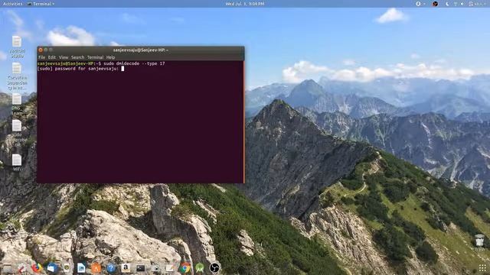Open the Search menu in Terminal
The height and width of the screenshot is (275, 490).
coord(77,57)
